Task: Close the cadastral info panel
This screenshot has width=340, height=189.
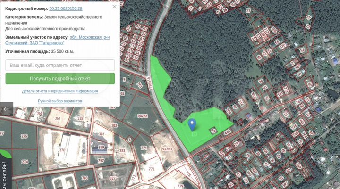Action: pyautogui.click(x=114, y=7)
